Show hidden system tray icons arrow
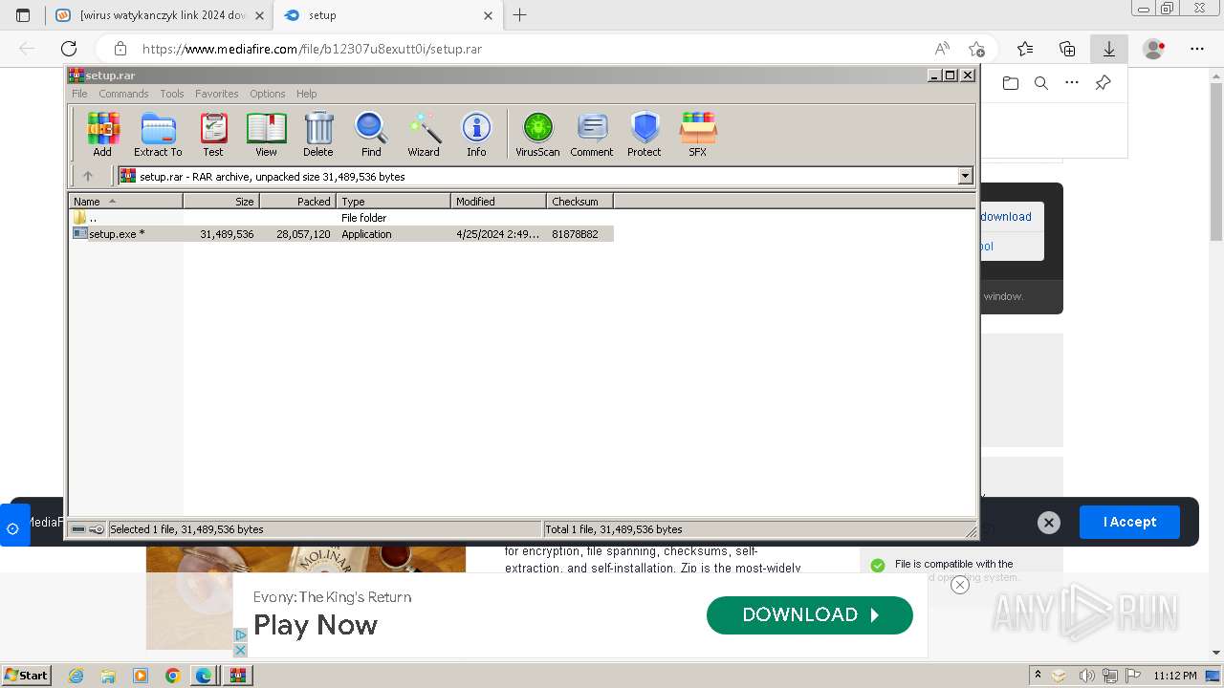This screenshot has width=1224, height=688. click(1038, 676)
